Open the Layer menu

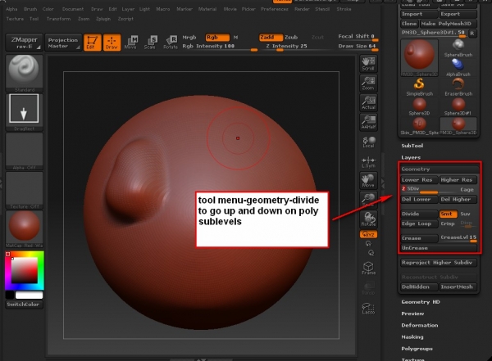[128, 9]
